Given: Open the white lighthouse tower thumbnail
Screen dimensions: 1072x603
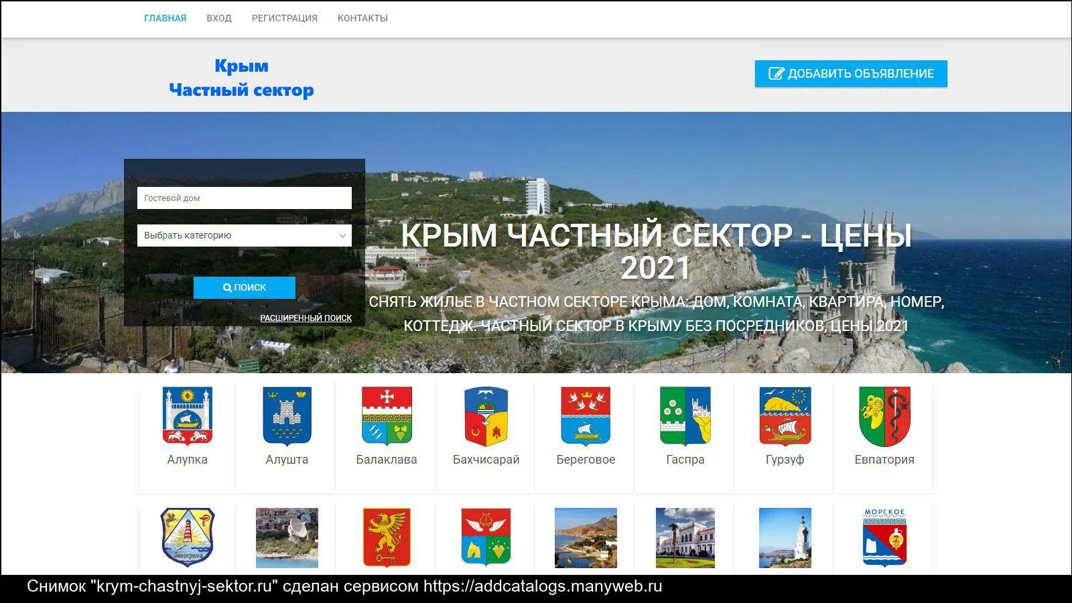Looking at the screenshot, I should coord(785,537).
